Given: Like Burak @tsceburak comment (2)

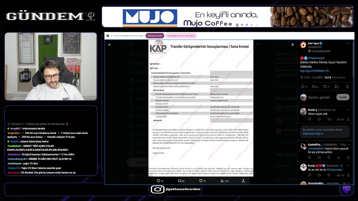Looking at the screenshot, I should tap(329, 119).
